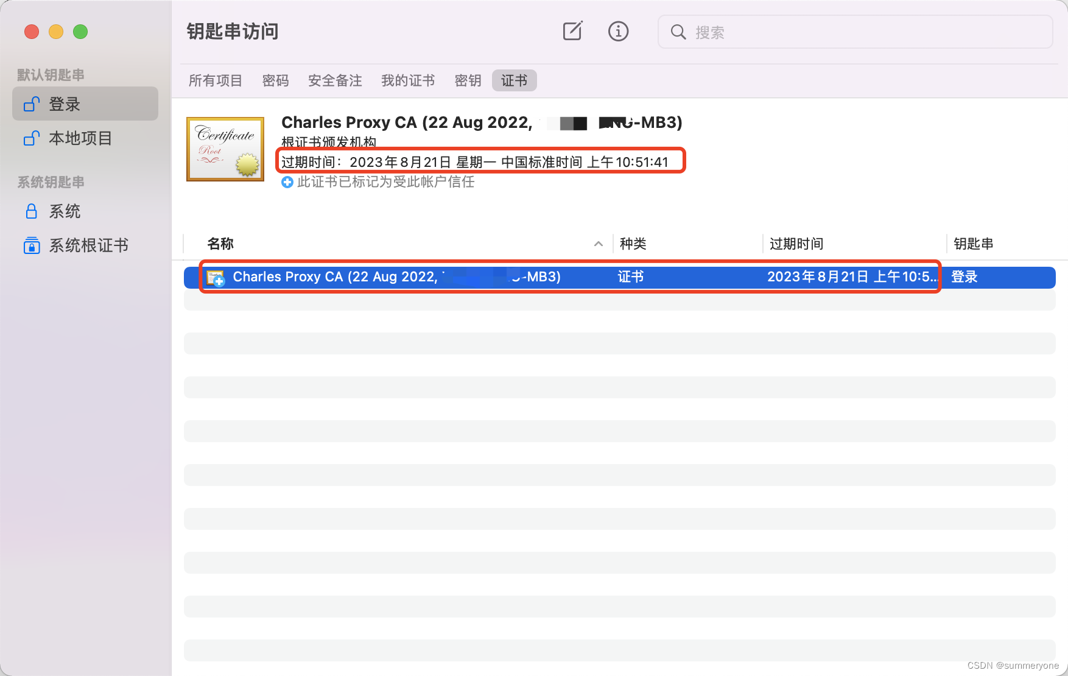Viewport: 1068px width, 676px height.
Task: Click the lock icon next to 系统根证书
Action: coord(31,245)
